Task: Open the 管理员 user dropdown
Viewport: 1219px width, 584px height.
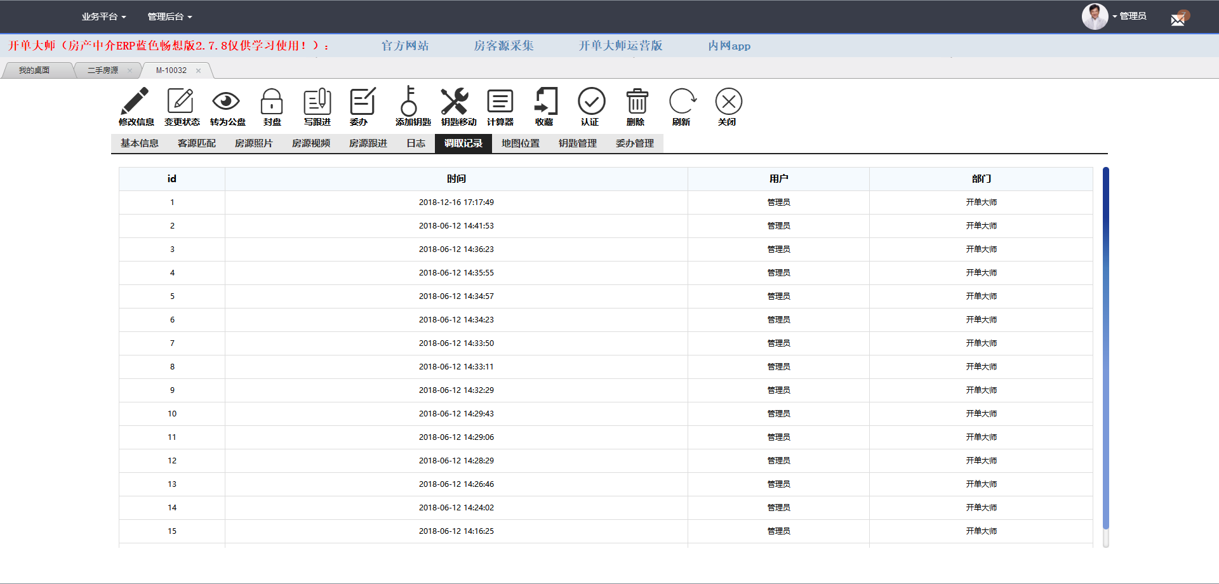Action: tap(1129, 17)
